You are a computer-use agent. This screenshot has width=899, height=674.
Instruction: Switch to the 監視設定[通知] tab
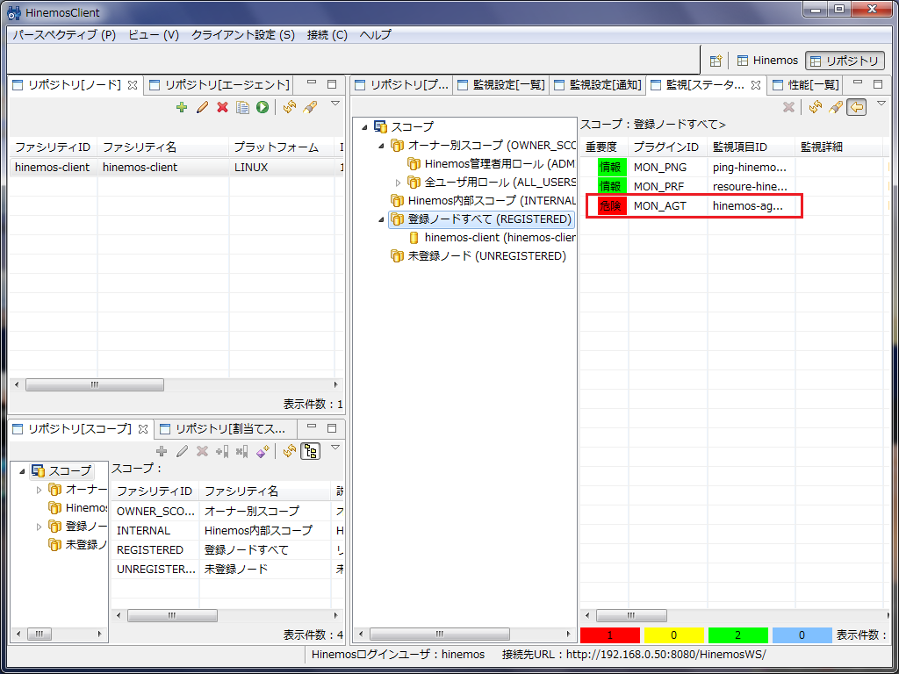pos(598,85)
